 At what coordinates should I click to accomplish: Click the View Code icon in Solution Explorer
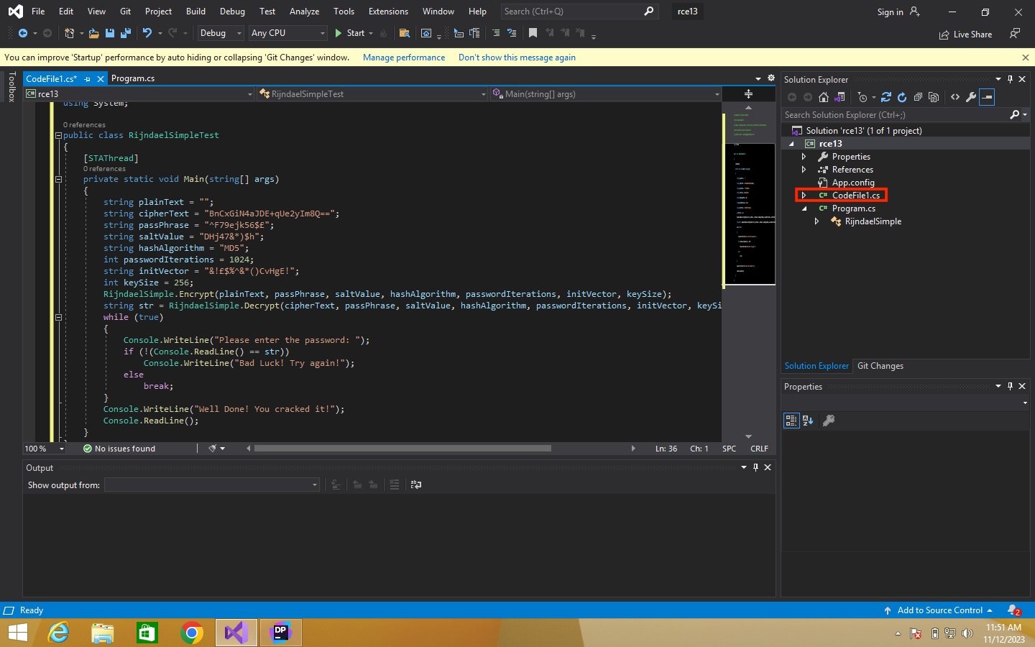click(955, 97)
